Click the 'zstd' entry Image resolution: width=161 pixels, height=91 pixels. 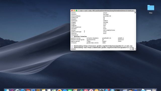[x=105, y=32]
